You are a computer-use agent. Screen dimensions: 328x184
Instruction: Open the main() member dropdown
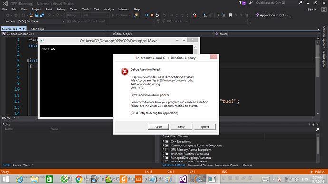(267, 34)
